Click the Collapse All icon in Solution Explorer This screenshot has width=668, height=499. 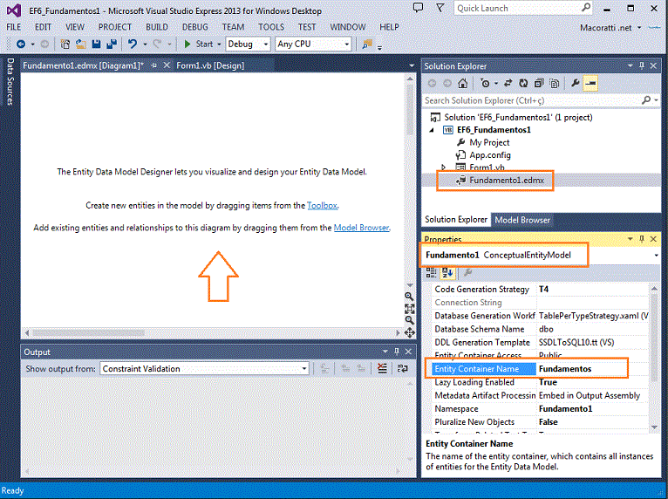(x=539, y=83)
